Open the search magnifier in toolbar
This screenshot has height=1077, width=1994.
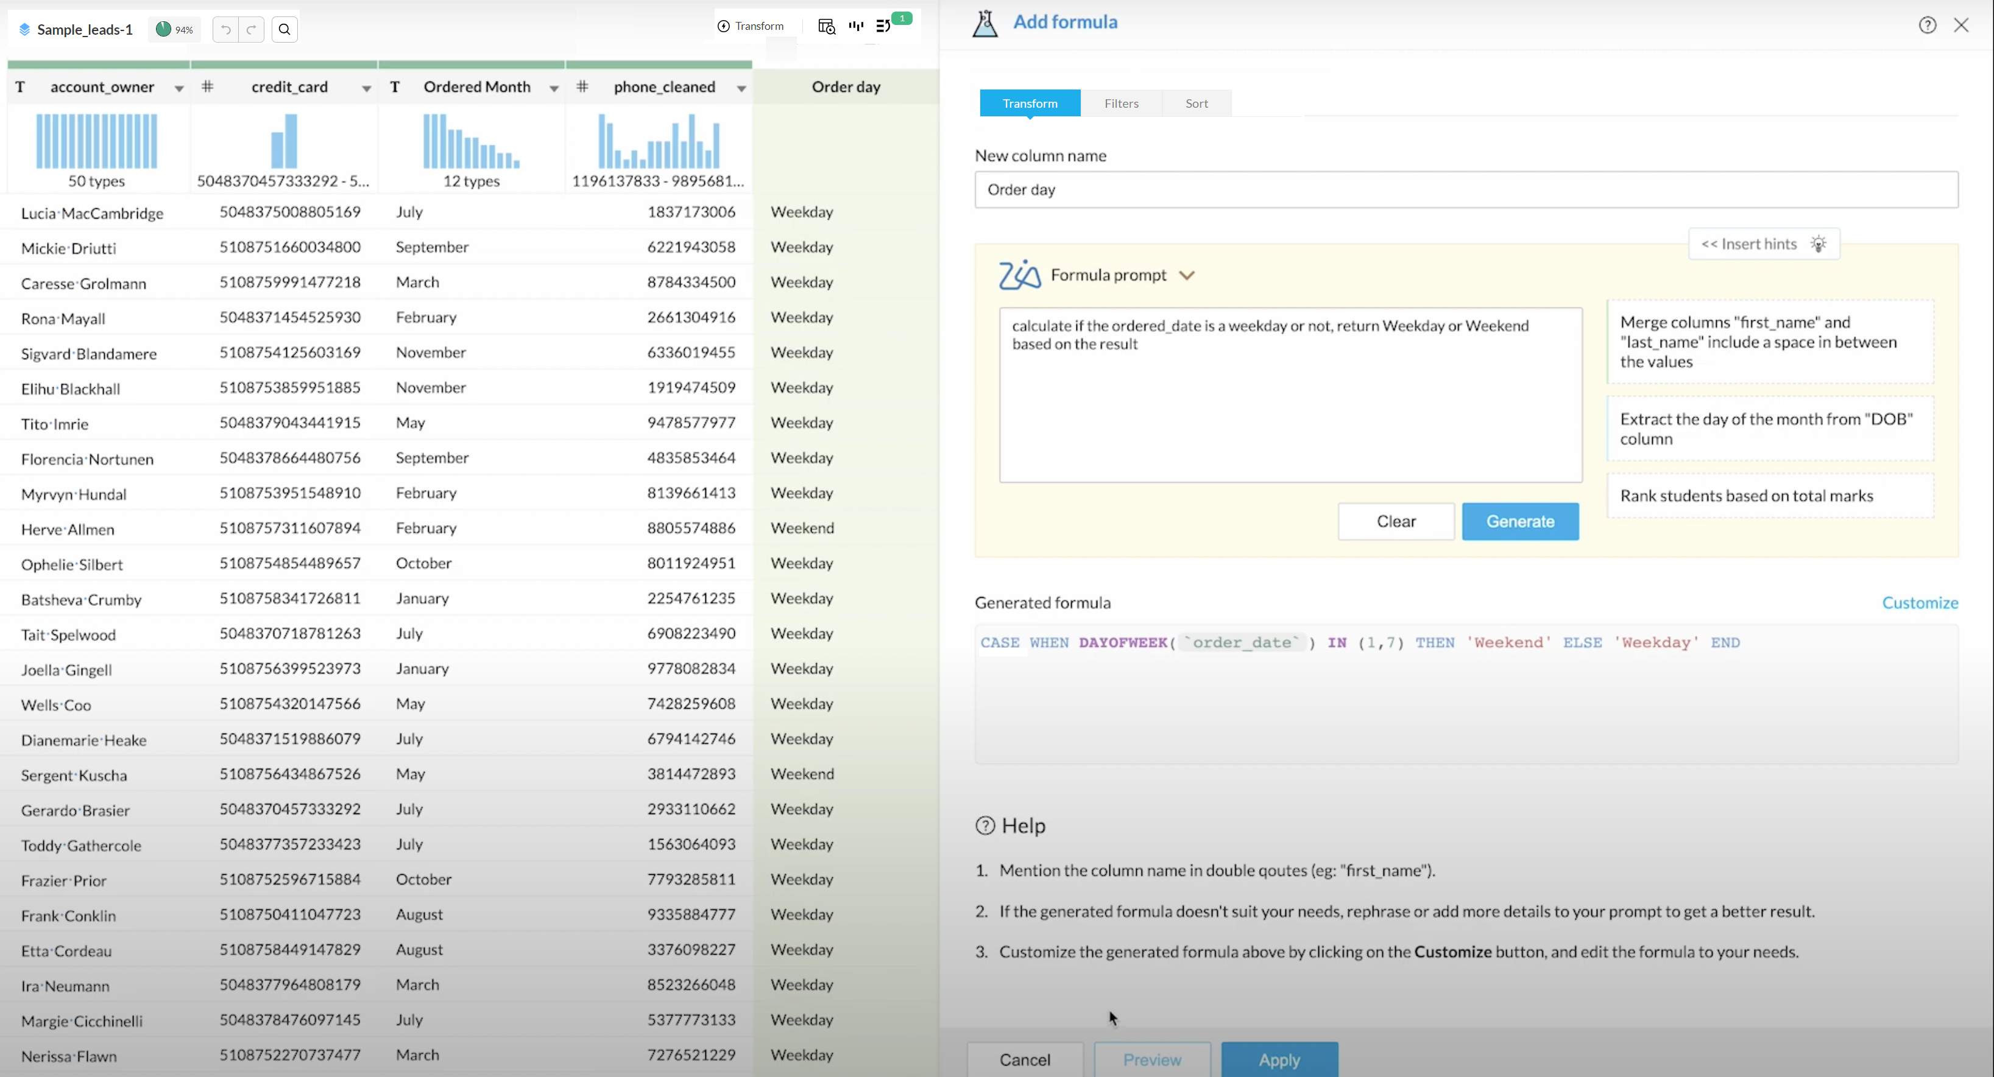pyautogui.click(x=285, y=29)
